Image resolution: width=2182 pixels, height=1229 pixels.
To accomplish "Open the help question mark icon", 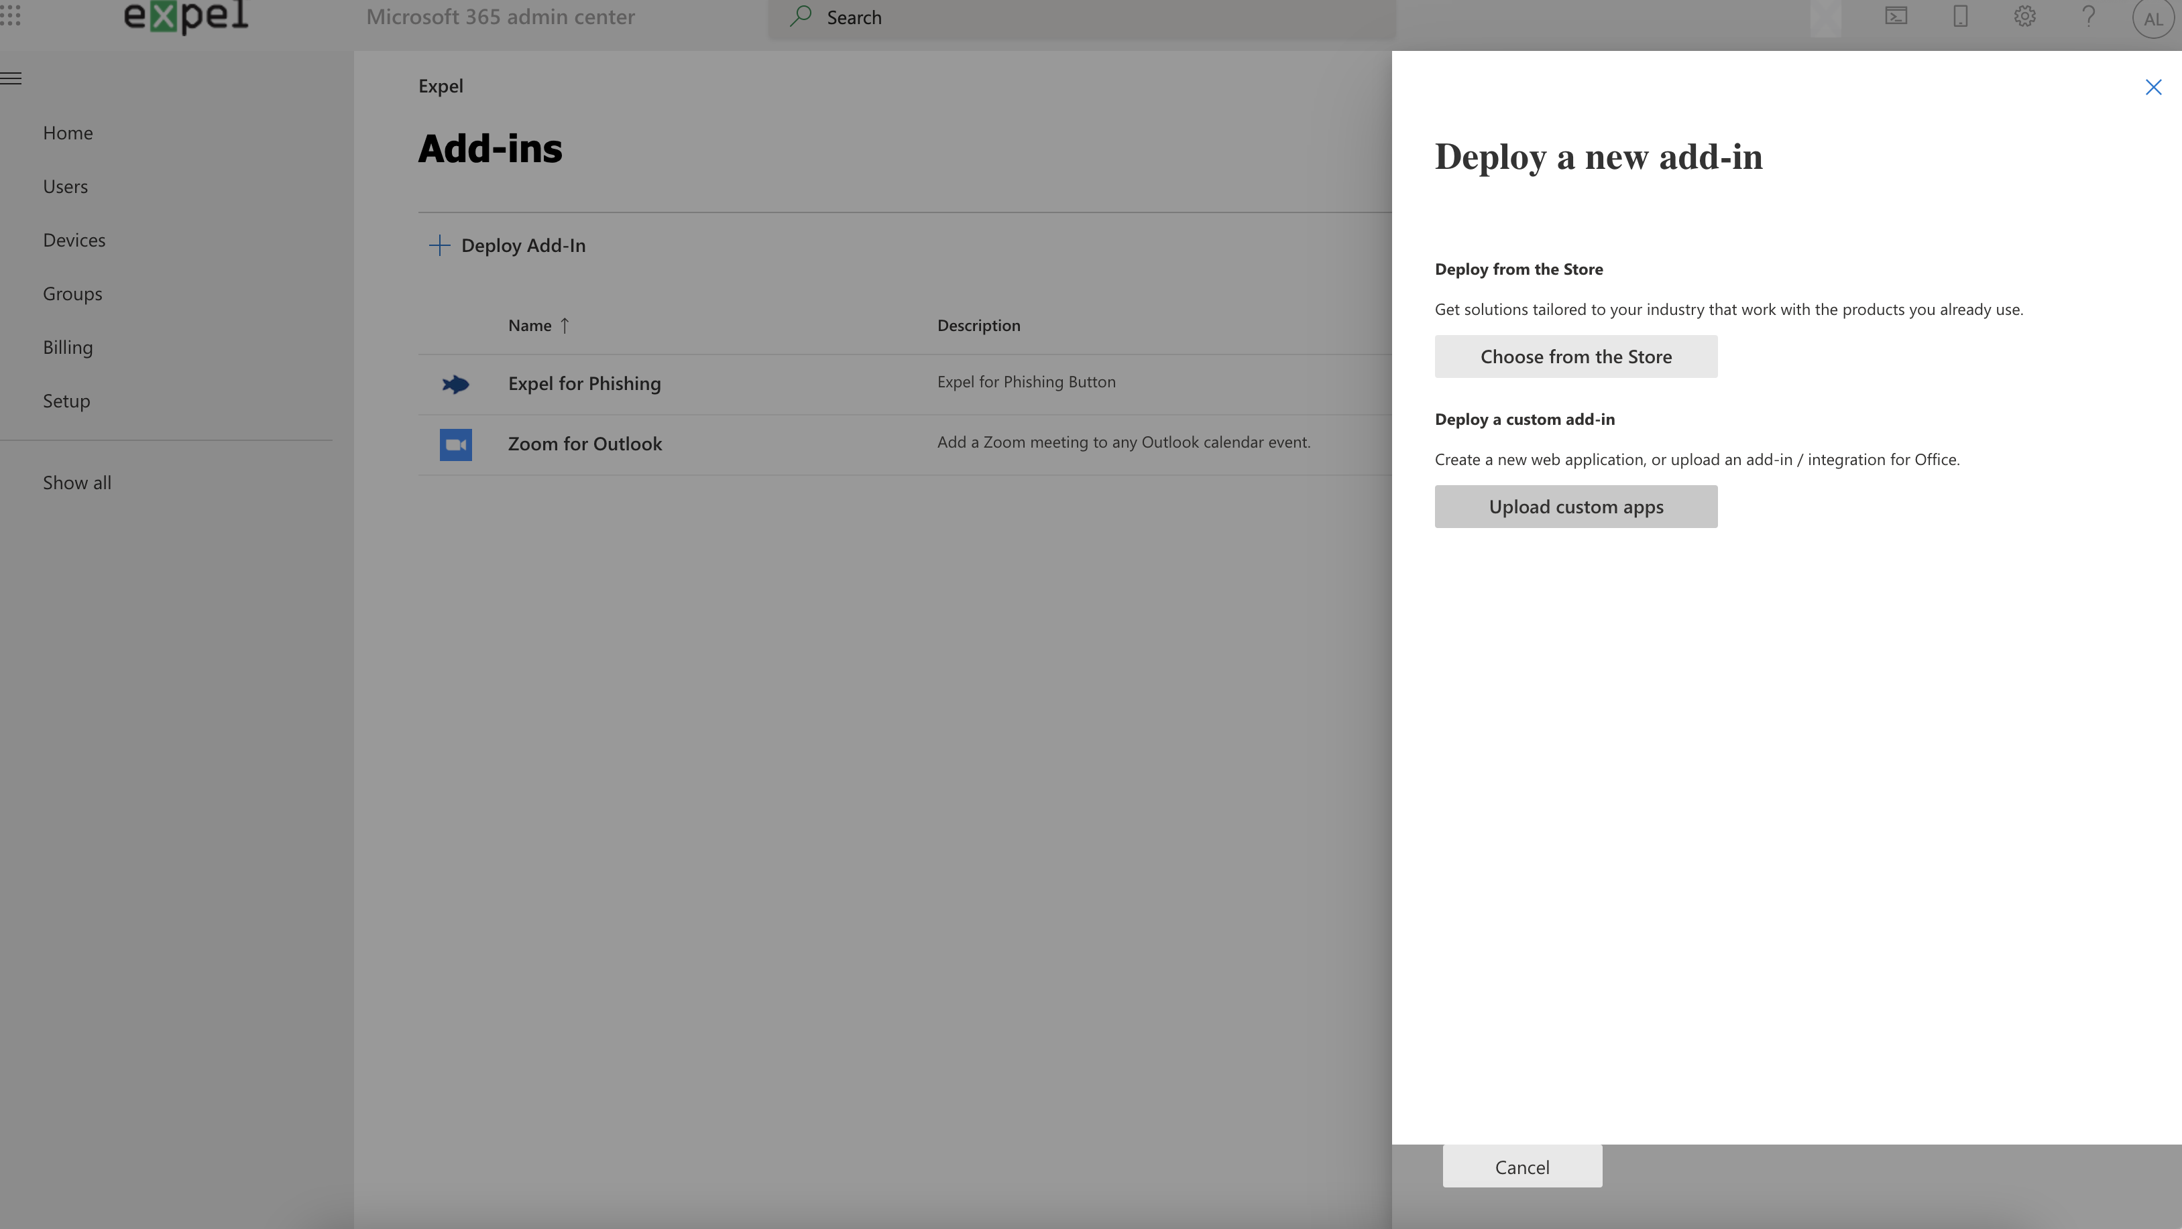I will [x=2089, y=16].
